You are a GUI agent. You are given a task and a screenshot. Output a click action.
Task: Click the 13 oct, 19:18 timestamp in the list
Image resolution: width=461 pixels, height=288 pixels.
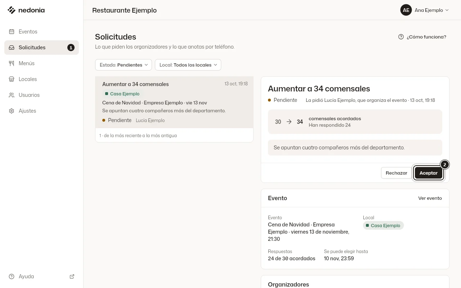pos(236,84)
